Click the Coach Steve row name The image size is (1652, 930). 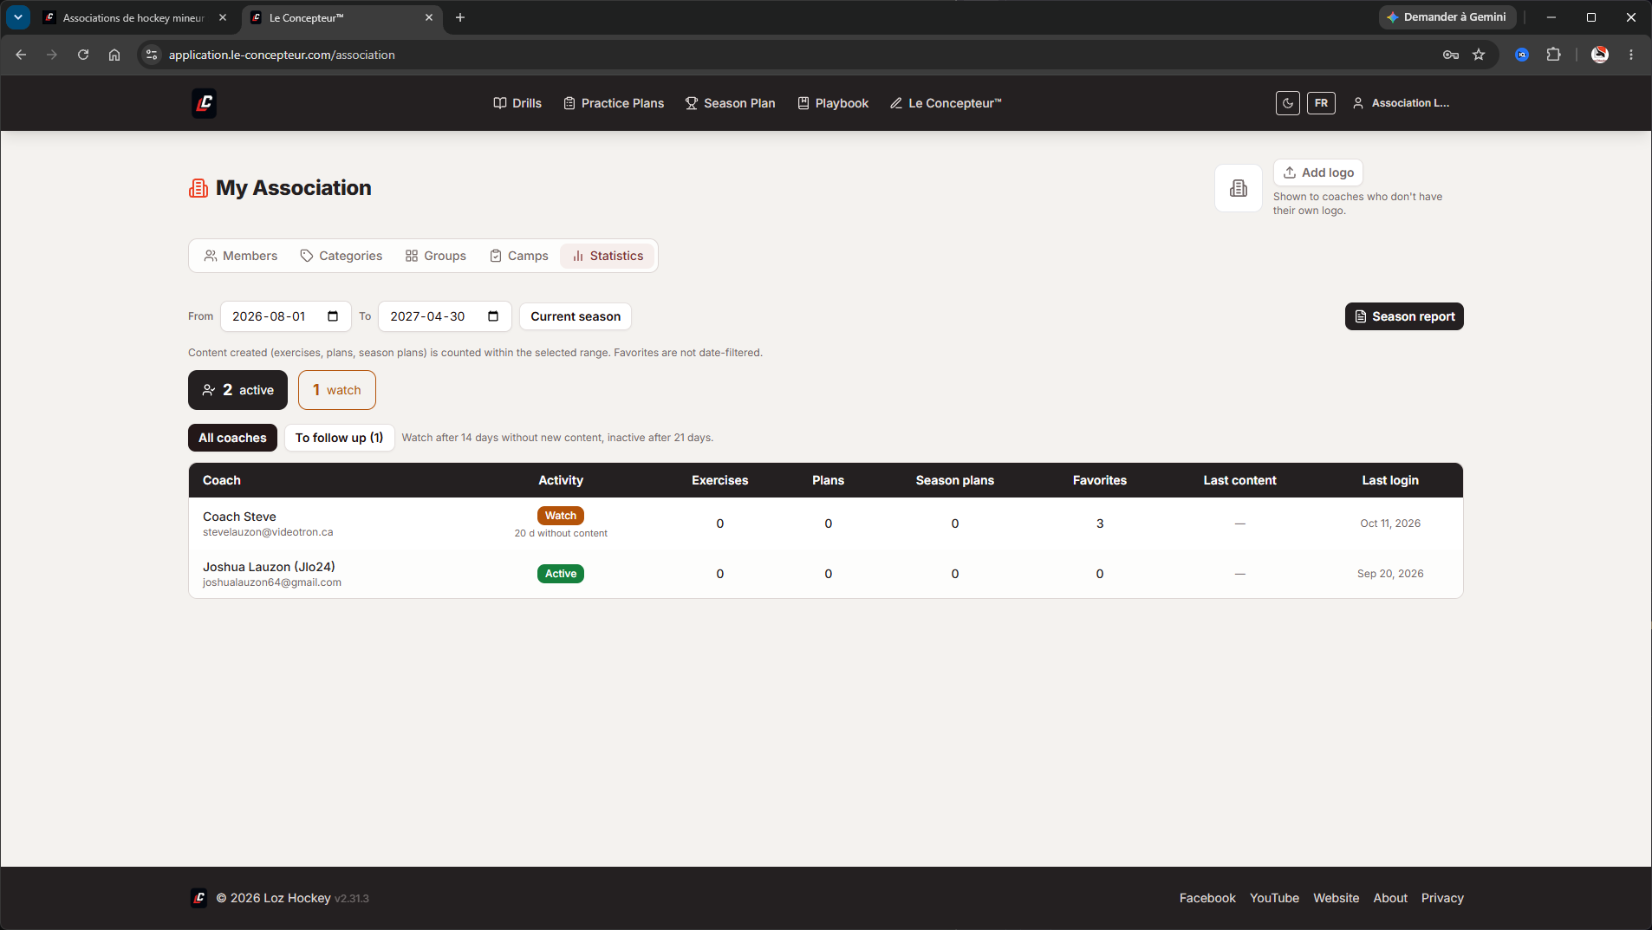coord(239,517)
